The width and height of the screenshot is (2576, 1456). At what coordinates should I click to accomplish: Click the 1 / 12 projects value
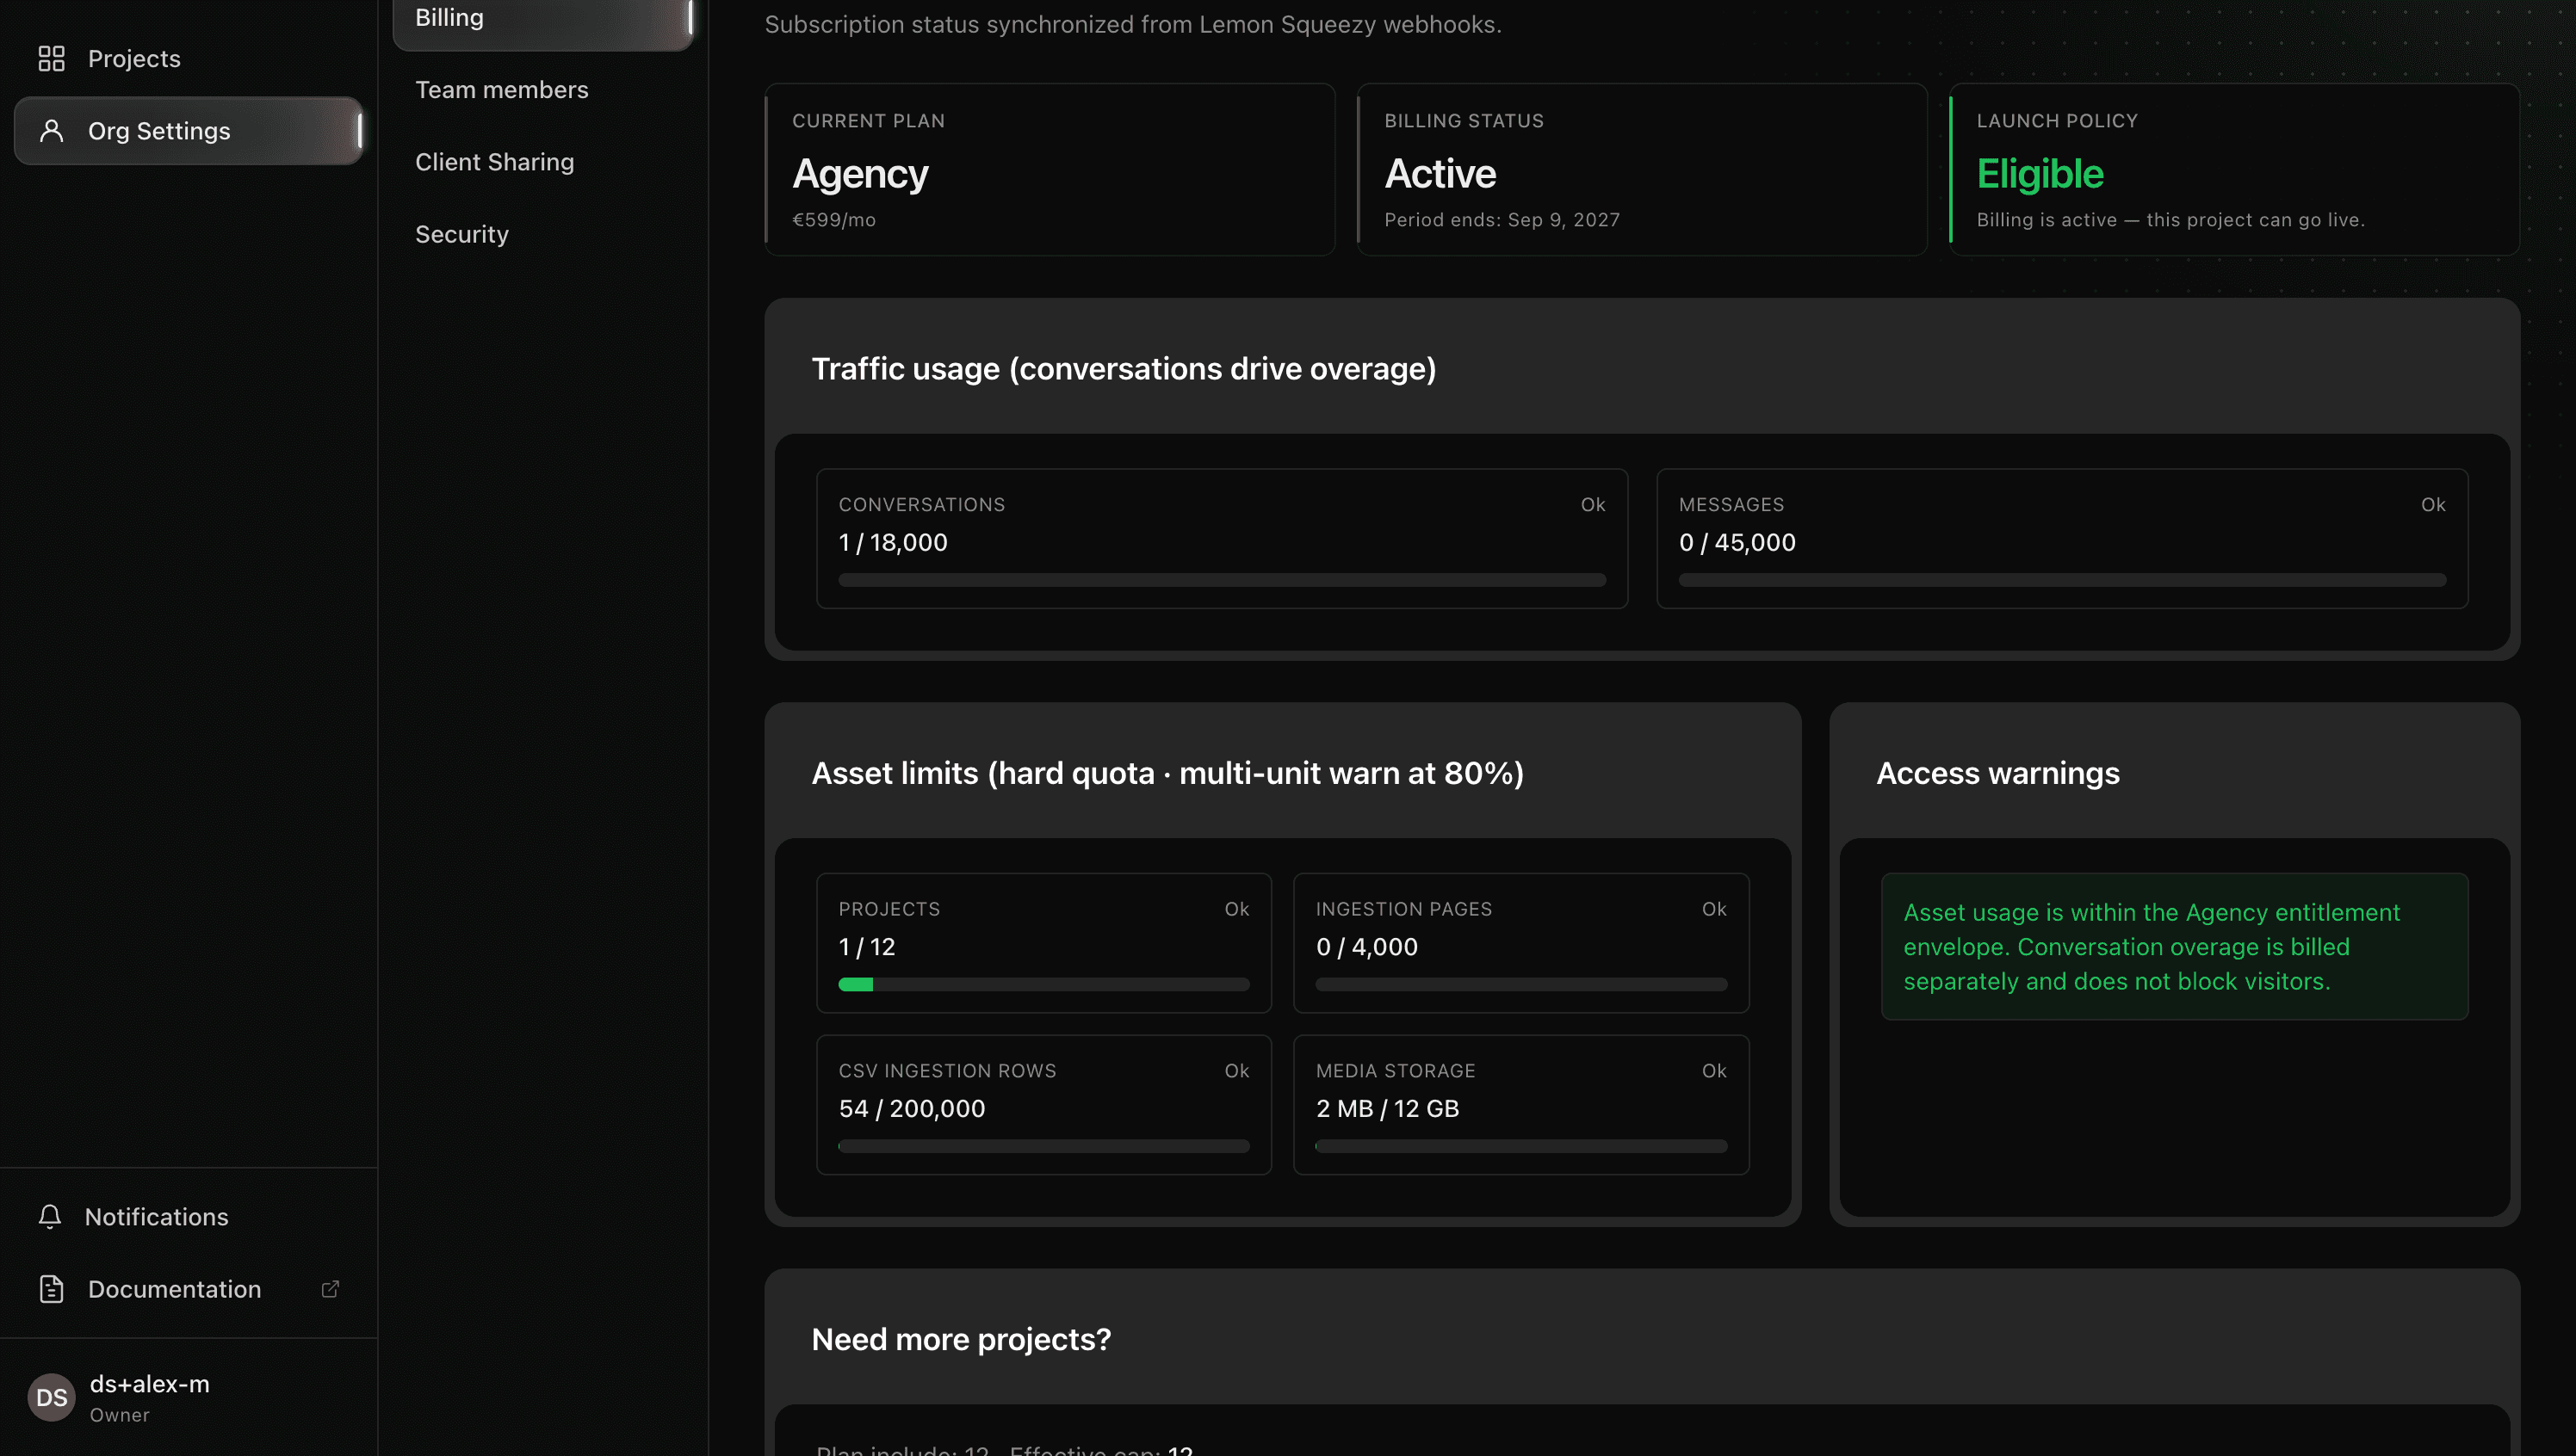(866, 947)
